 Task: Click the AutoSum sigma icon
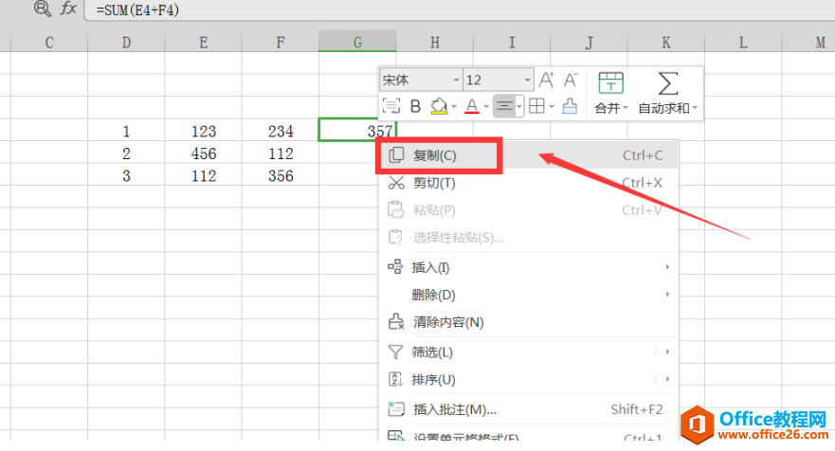pos(668,83)
